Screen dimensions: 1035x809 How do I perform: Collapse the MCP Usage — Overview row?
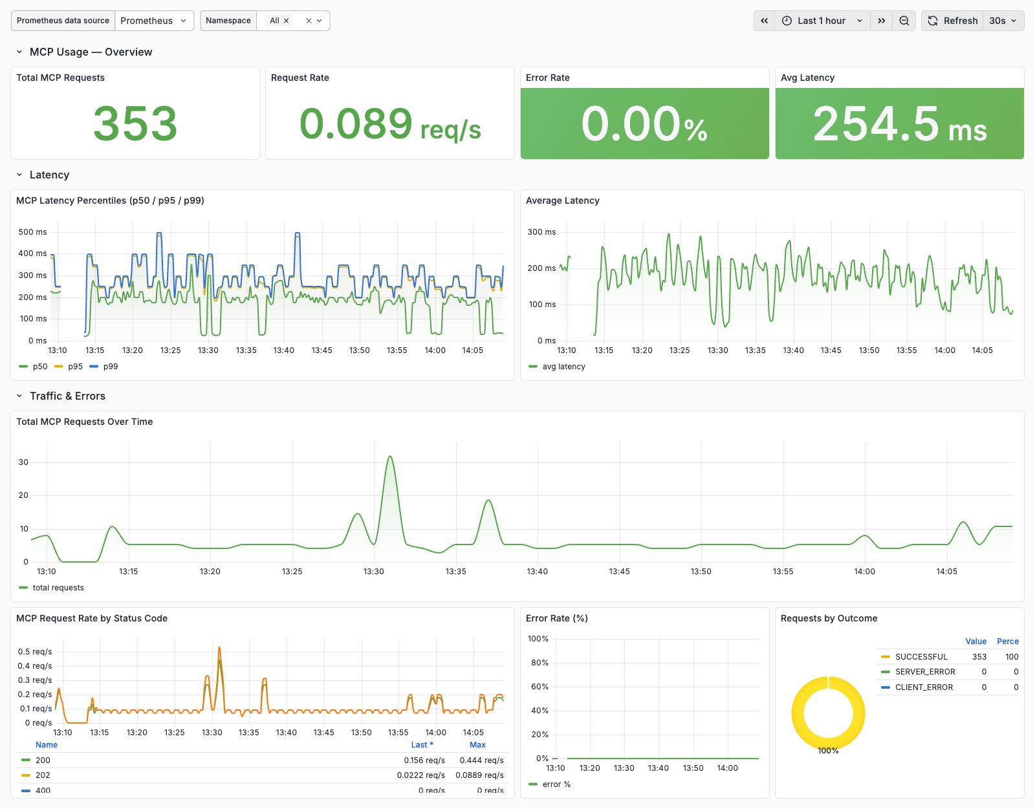(x=19, y=52)
